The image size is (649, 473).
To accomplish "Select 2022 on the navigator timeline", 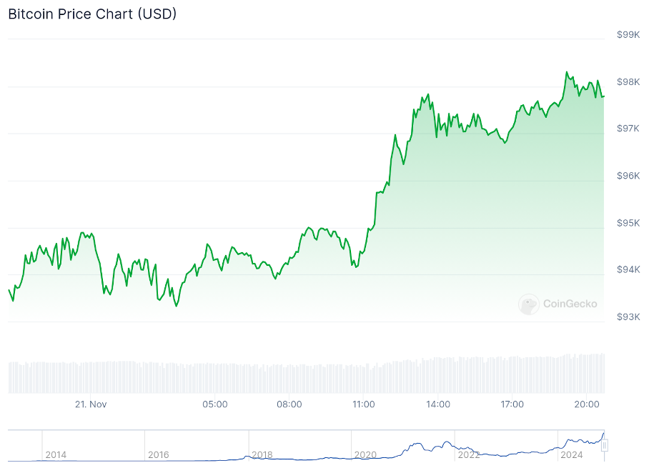I will pyautogui.click(x=469, y=454).
